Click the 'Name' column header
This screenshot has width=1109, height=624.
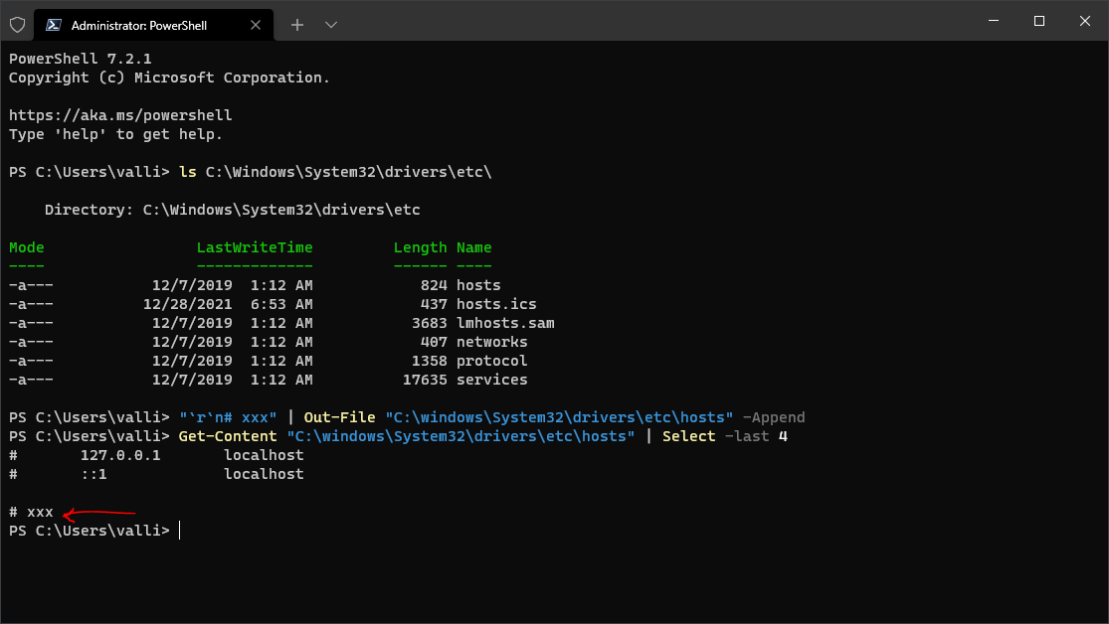pyautogui.click(x=473, y=247)
